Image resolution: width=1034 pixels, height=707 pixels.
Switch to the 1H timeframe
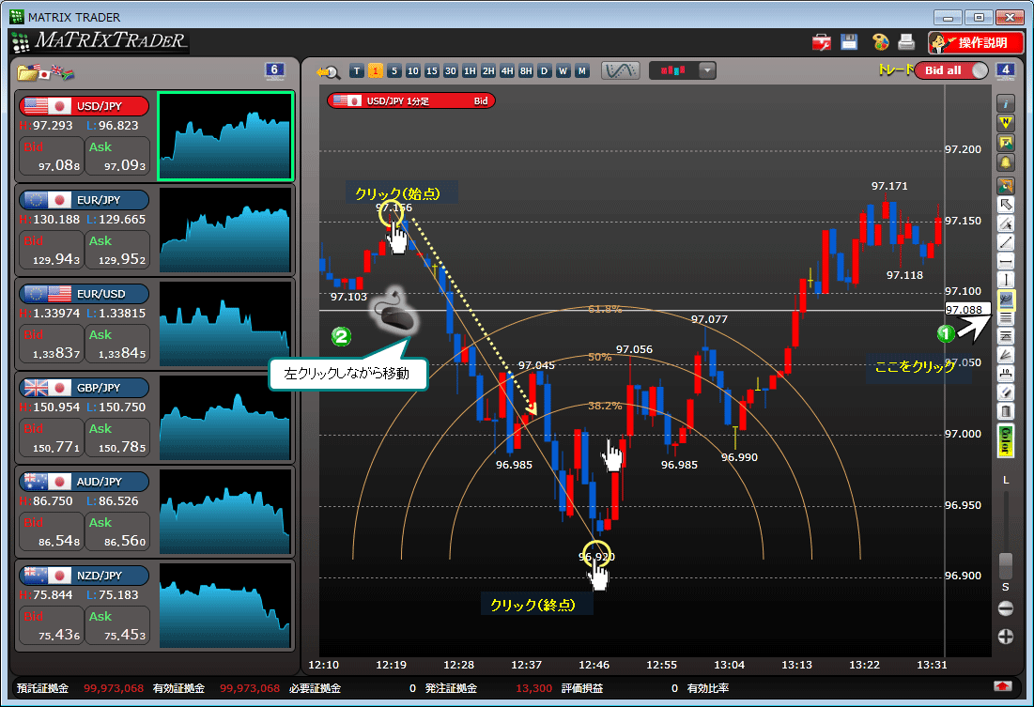[470, 71]
